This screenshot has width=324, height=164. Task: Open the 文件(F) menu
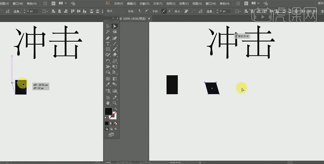tap(118, 4)
